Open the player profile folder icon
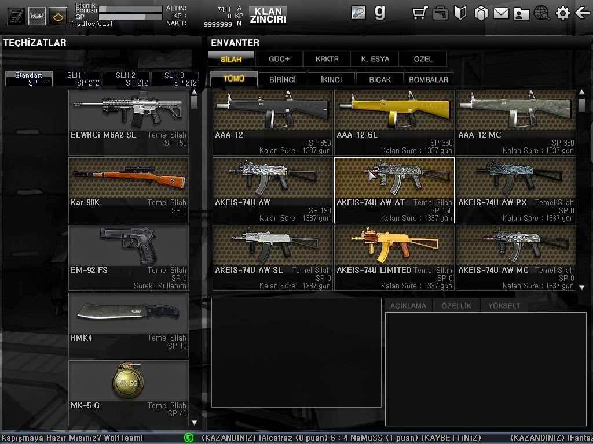Viewport: 593px width, 444px height. click(521, 13)
